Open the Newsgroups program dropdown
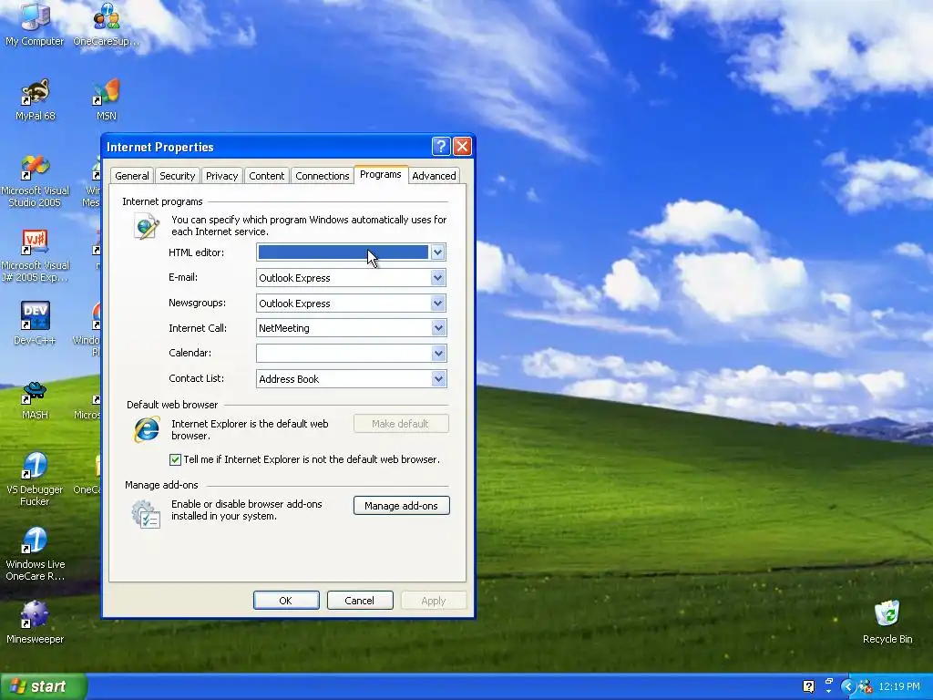The image size is (933, 700). pos(437,303)
